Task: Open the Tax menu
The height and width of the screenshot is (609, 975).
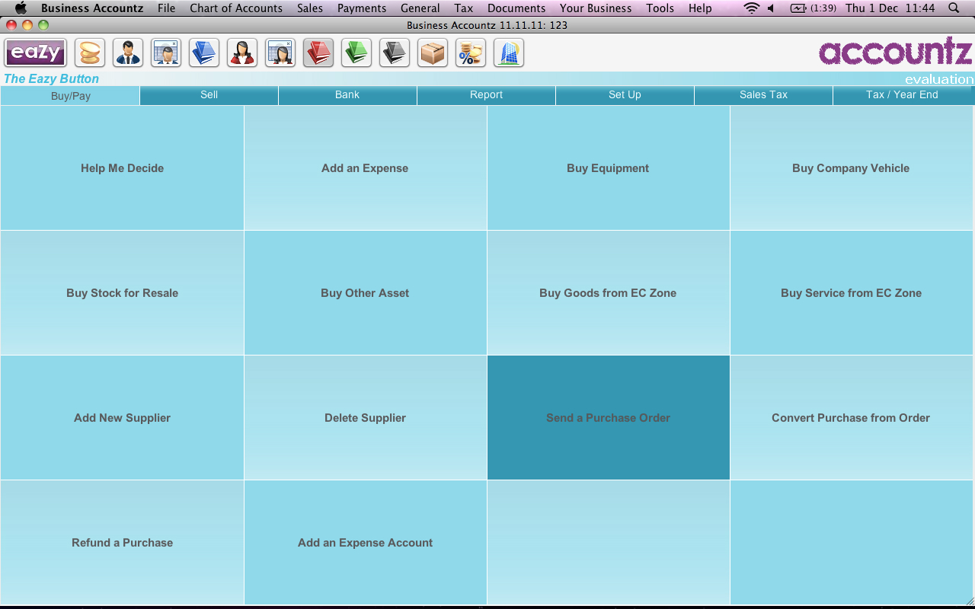Action: (x=463, y=8)
